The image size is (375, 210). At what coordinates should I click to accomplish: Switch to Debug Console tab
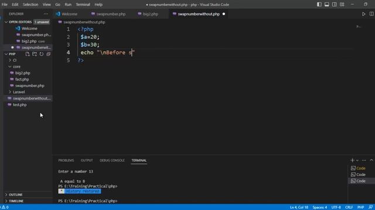tap(112, 160)
